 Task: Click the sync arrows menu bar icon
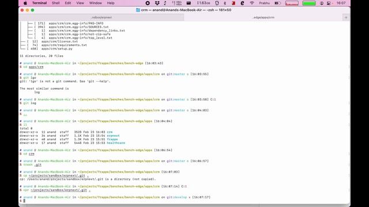[x=165, y=3]
